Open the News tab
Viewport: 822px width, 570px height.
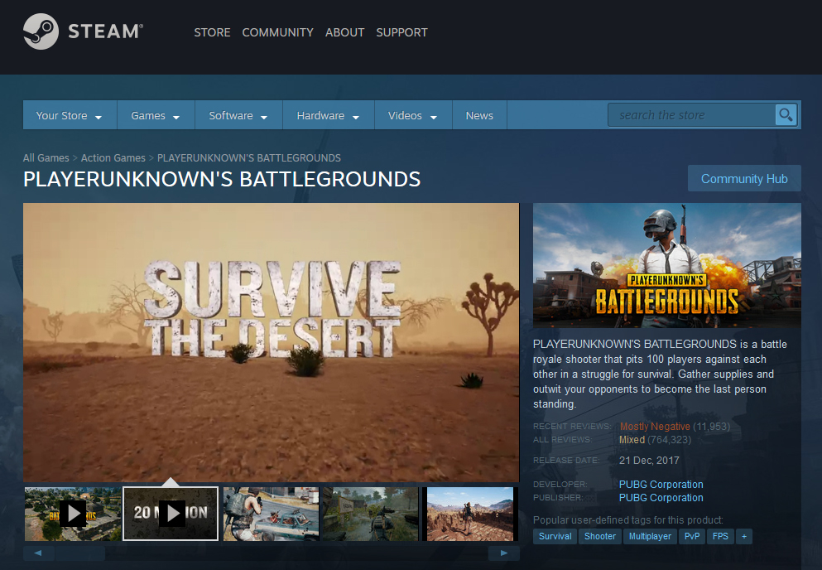click(479, 115)
